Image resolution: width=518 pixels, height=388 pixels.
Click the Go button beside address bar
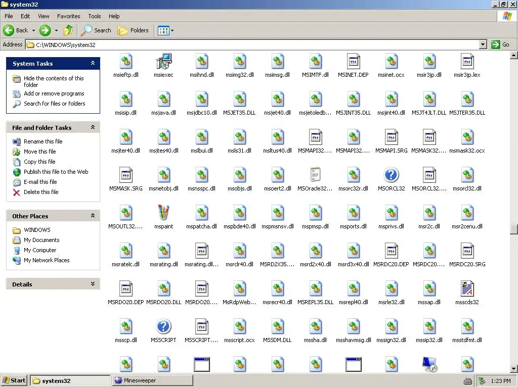tap(500, 44)
